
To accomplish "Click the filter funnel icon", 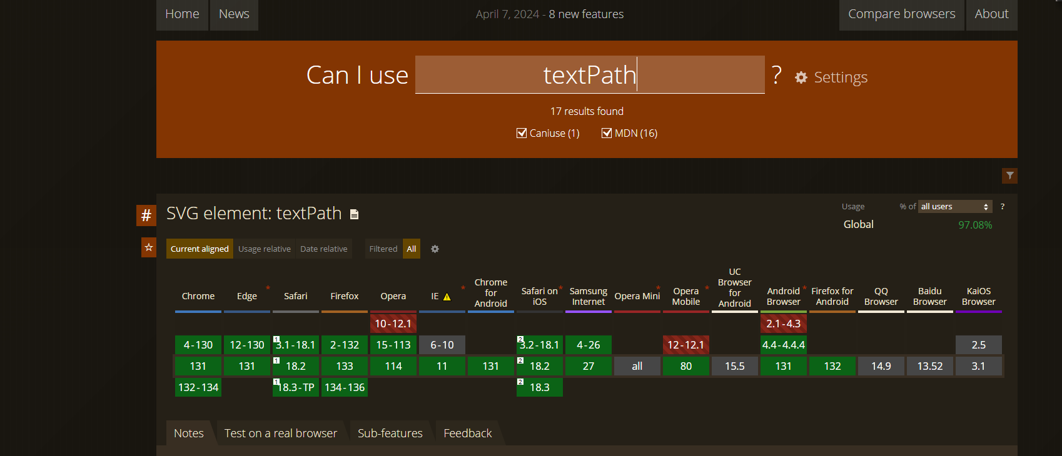I will (1009, 176).
